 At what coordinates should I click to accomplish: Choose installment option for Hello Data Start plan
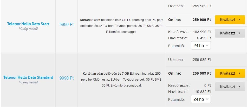pyautogui.click(x=230, y=33)
